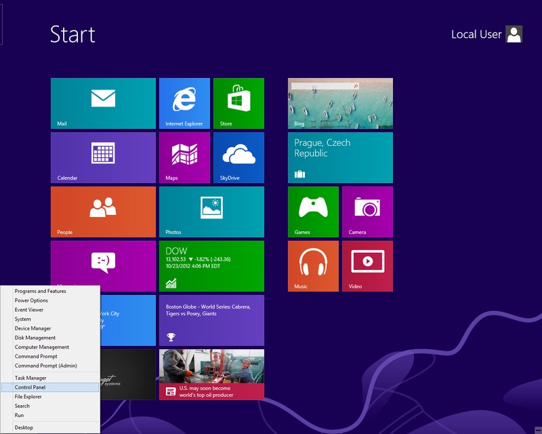Viewport: 542px width, 434px height.
Task: Choose Task Manager in the menu
Action: point(30,378)
